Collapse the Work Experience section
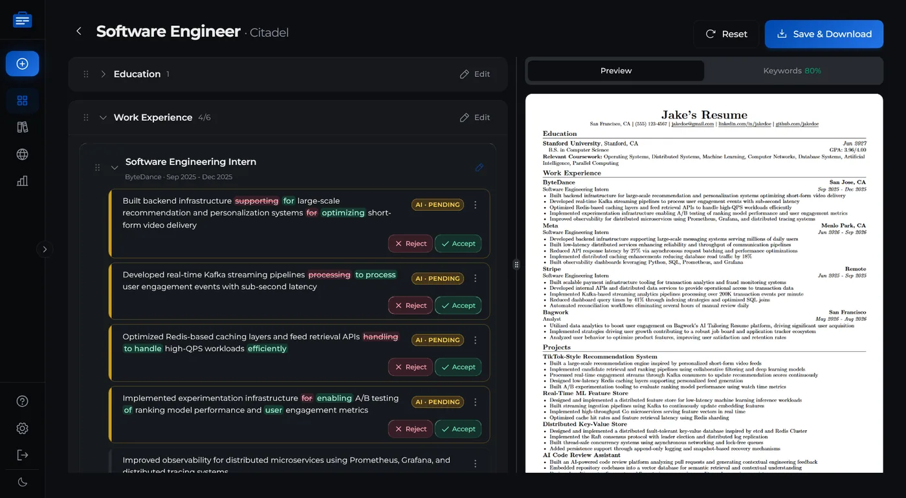The height and width of the screenshot is (498, 906). point(103,118)
